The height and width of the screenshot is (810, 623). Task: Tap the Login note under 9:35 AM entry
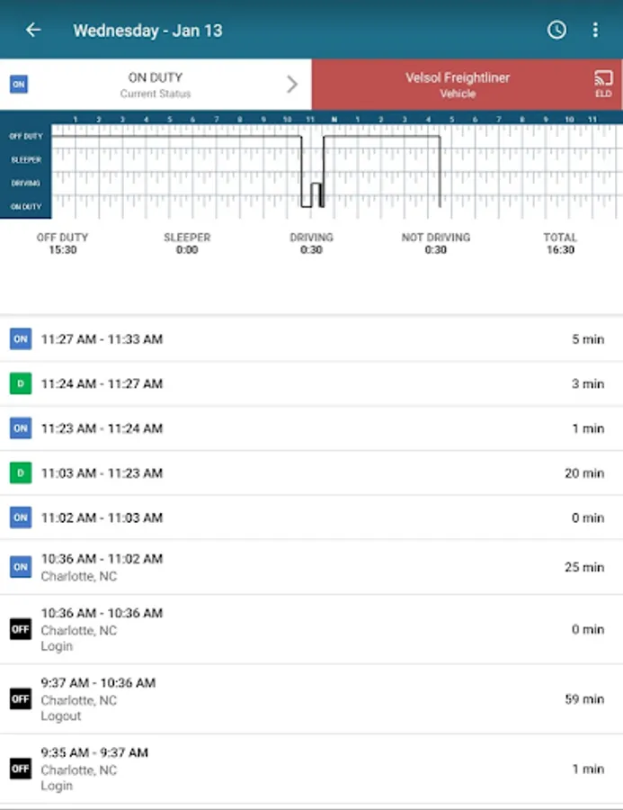click(57, 786)
